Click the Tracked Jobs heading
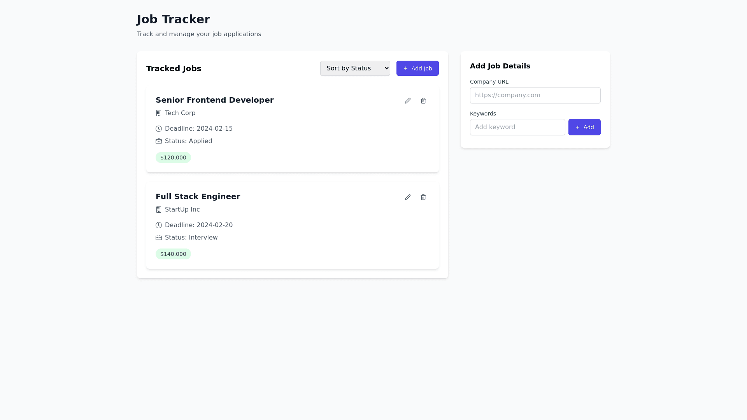 [174, 68]
